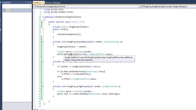This screenshot has width=196, height=110.
Task: Close the Properties panel
Action: point(30,2)
